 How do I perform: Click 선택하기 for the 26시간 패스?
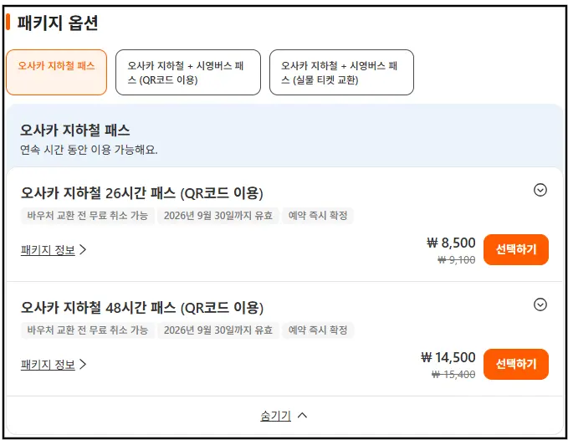tap(516, 249)
